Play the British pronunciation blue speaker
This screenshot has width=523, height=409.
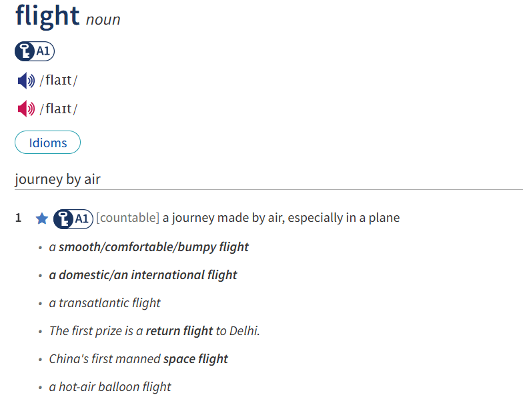(x=26, y=81)
